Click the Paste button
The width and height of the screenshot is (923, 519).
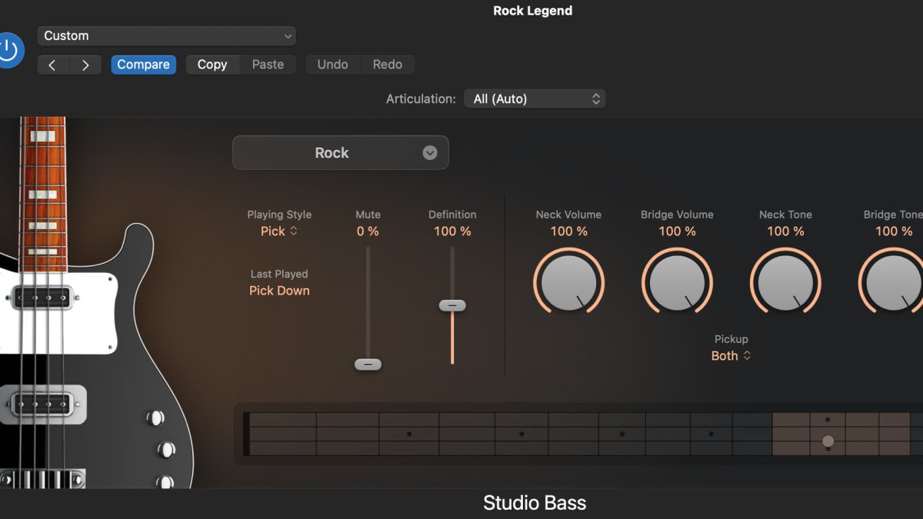pos(268,65)
